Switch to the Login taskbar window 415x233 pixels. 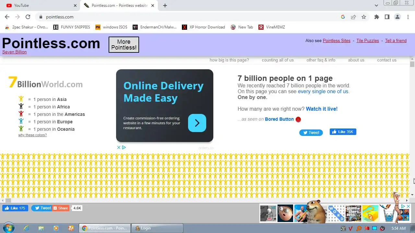point(157,228)
